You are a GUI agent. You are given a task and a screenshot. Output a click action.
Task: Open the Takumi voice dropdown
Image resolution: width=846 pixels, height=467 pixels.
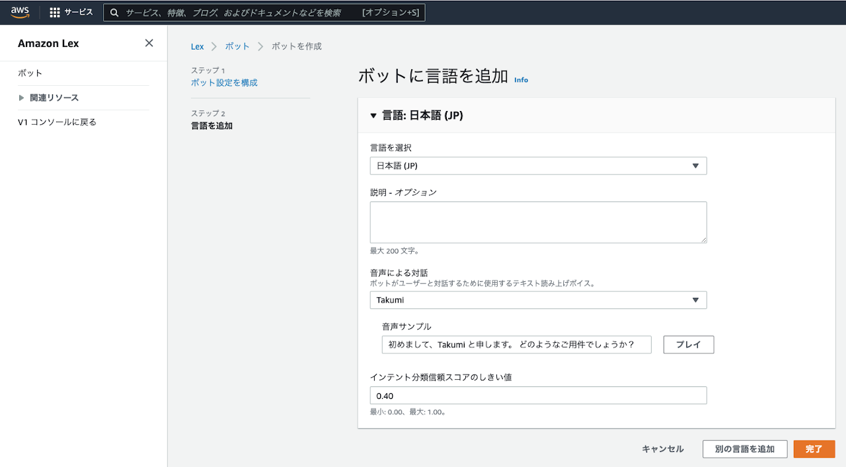pyautogui.click(x=538, y=300)
